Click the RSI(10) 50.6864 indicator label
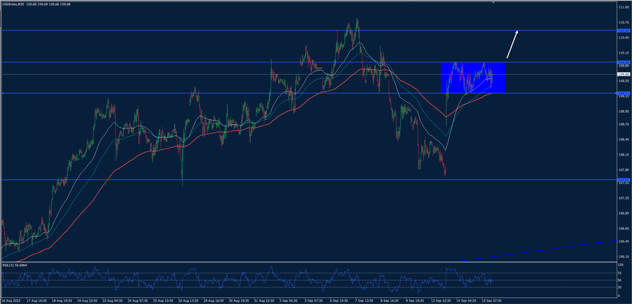Screen dimensions: 632x304 [14, 265]
